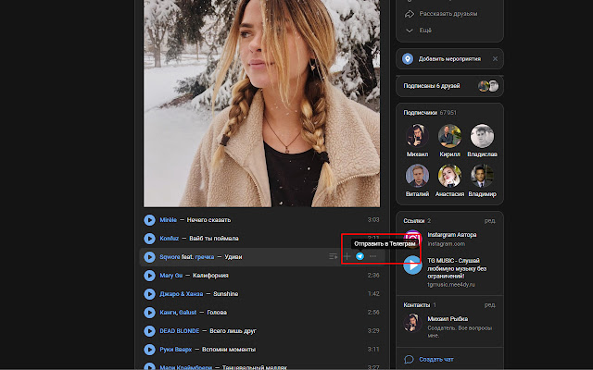Open Instargram Автора link
593x370 pixels.
tap(452, 235)
